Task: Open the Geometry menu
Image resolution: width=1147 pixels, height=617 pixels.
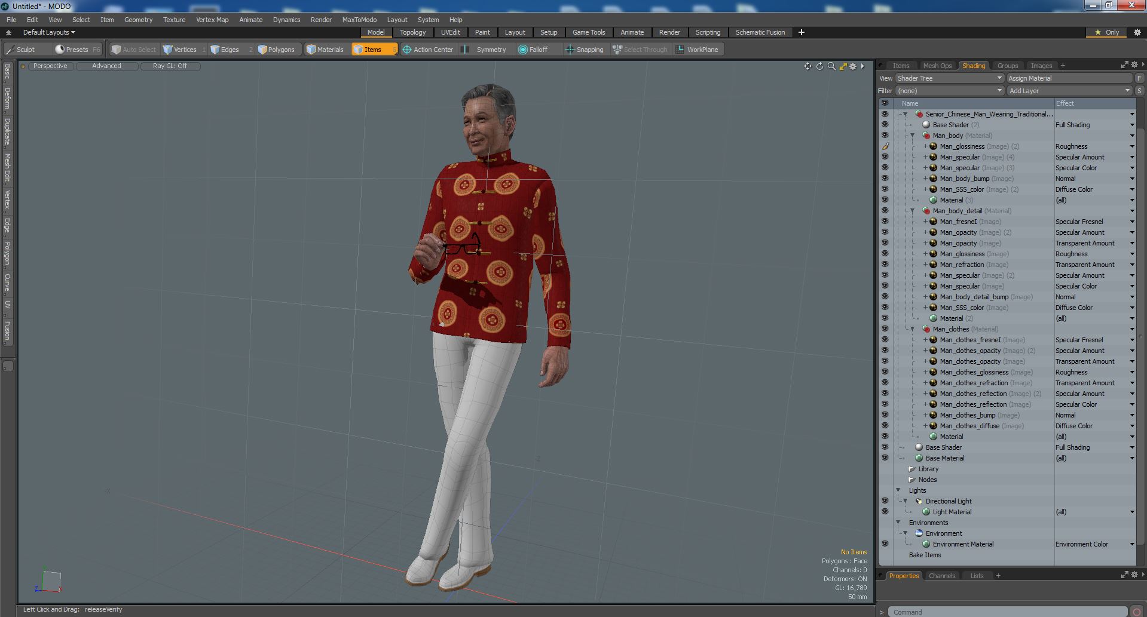Action: tap(138, 20)
